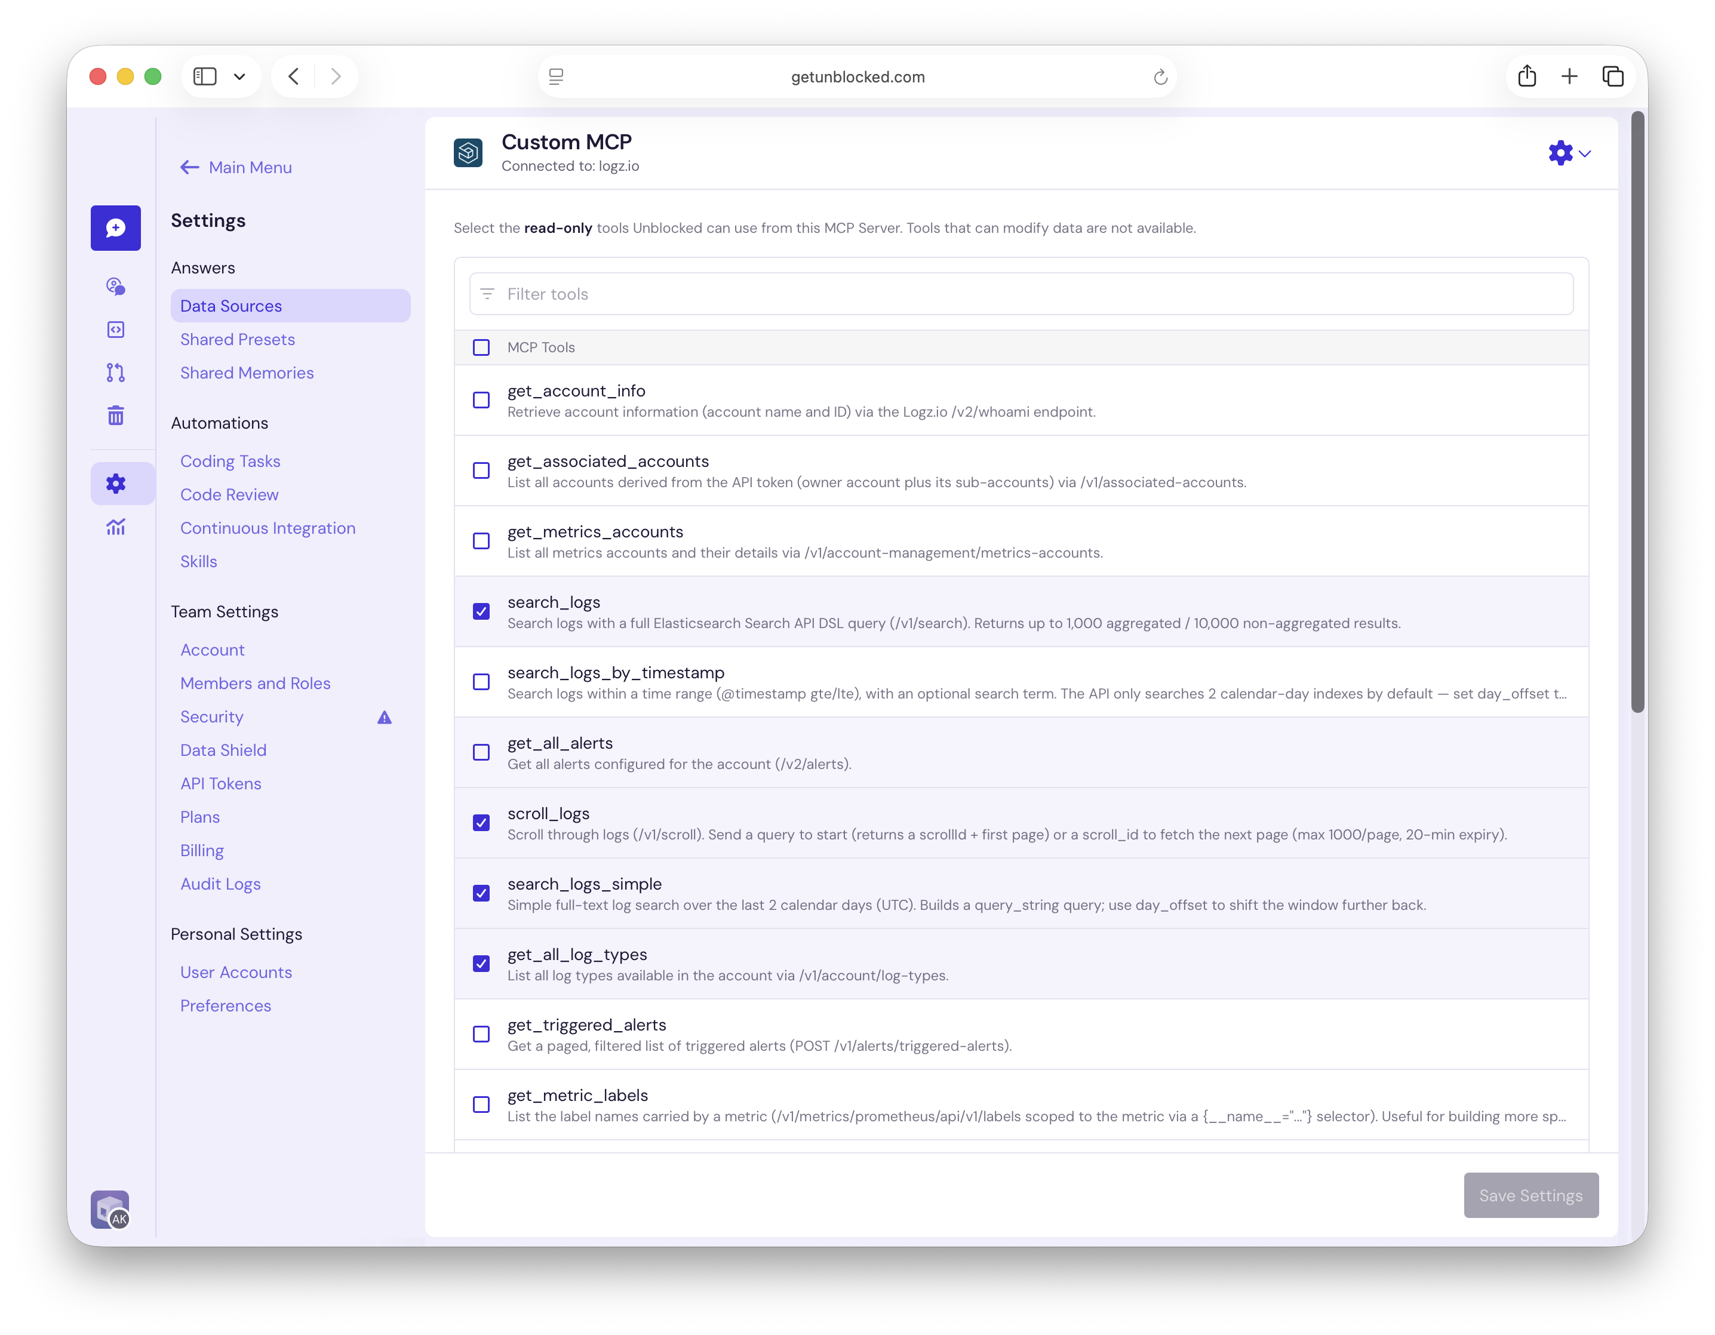Uncheck the get_all_log_types tool

pyautogui.click(x=481, y=964)
